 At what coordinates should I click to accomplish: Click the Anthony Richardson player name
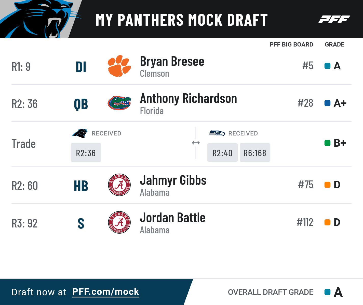[x=189, y=99]
